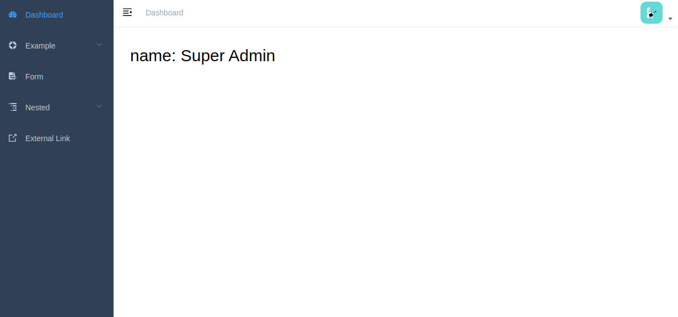Select the Dashboard sidebar menu label
The height and width of the screenshot is (317, 678).
click(44, 15)
